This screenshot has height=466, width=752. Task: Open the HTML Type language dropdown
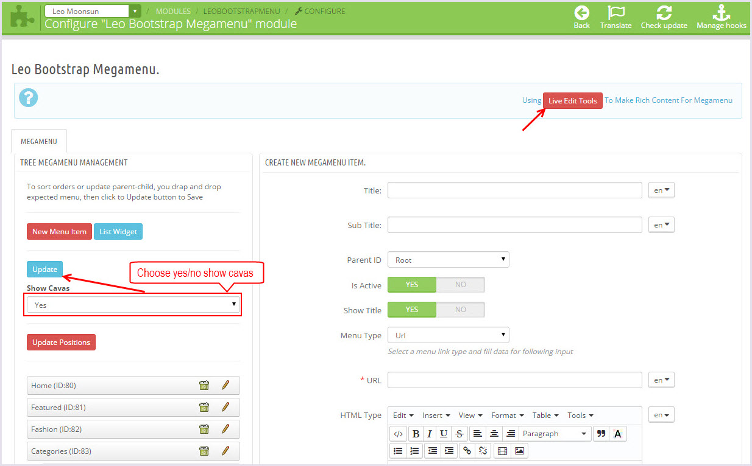pos(661,415)
